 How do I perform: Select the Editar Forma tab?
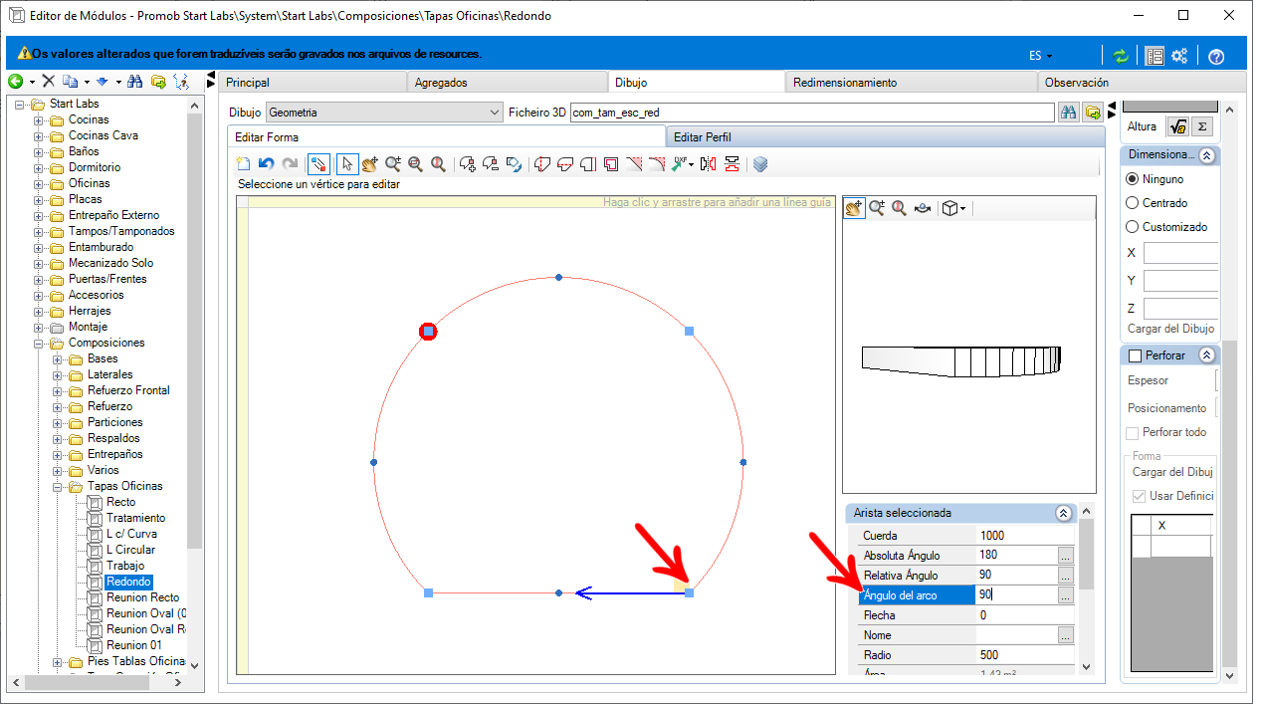pos(446,137)
